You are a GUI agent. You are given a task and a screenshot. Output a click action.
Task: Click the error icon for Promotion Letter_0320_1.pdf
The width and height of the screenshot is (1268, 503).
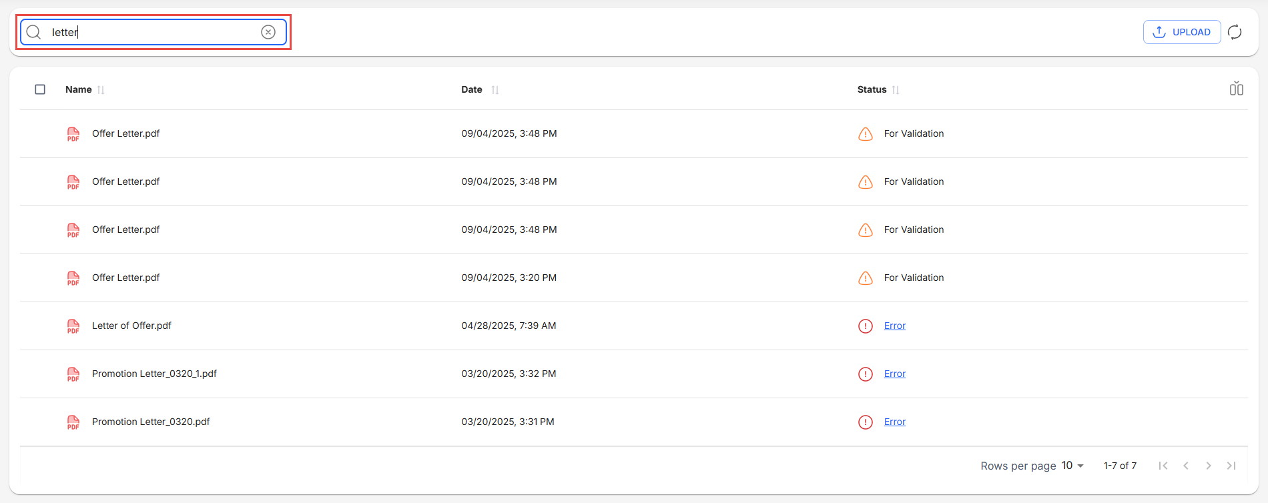(865, 374)
